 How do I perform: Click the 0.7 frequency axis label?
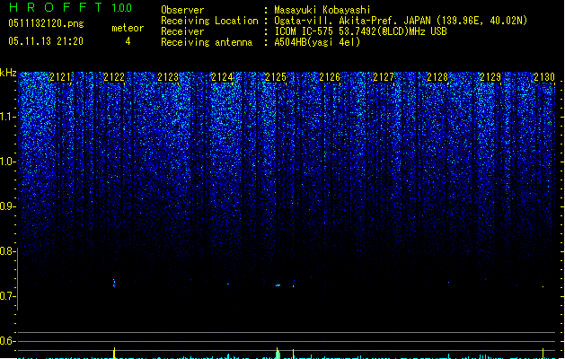click(8, 296)
